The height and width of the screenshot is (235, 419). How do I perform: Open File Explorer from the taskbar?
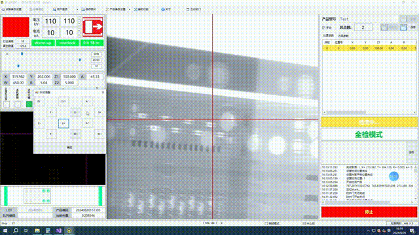[x=37, y=230]
